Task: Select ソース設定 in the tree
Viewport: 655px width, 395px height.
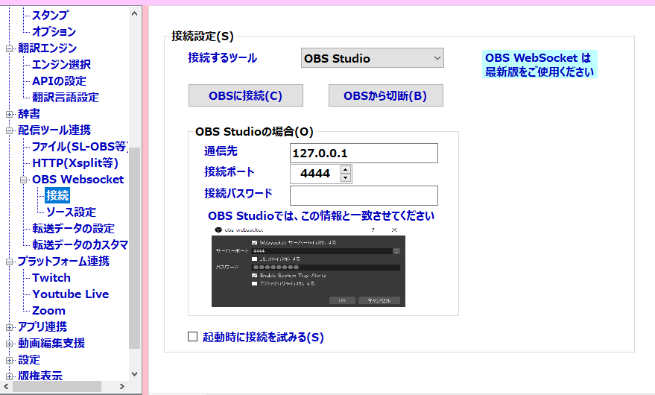Action: click(x=71, y=212)
